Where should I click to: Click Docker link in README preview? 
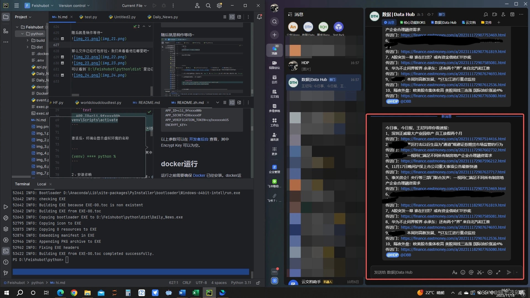coord(199,175)
